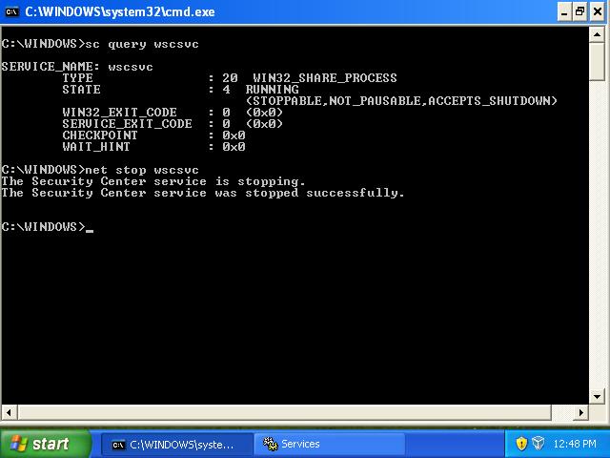Click the 'was stopped successfully' line

(203, 193)
